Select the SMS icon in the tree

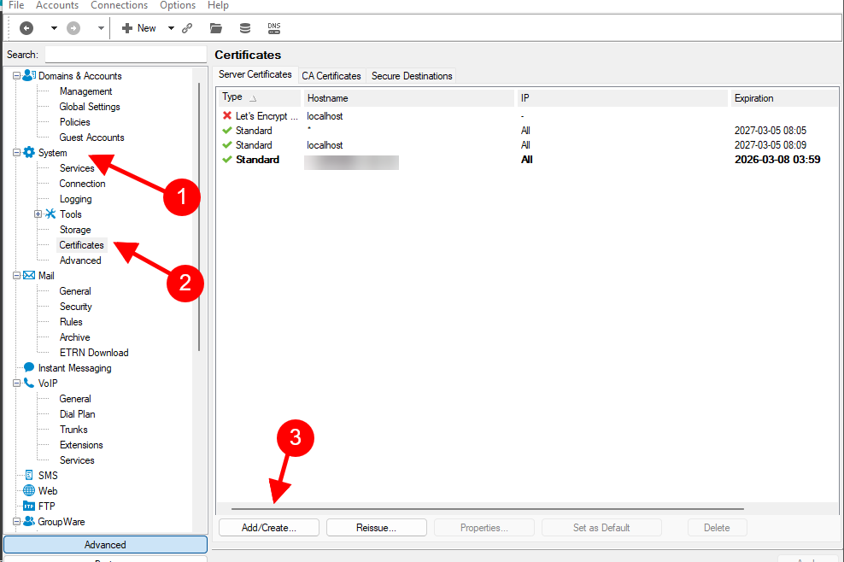[29, 476]
